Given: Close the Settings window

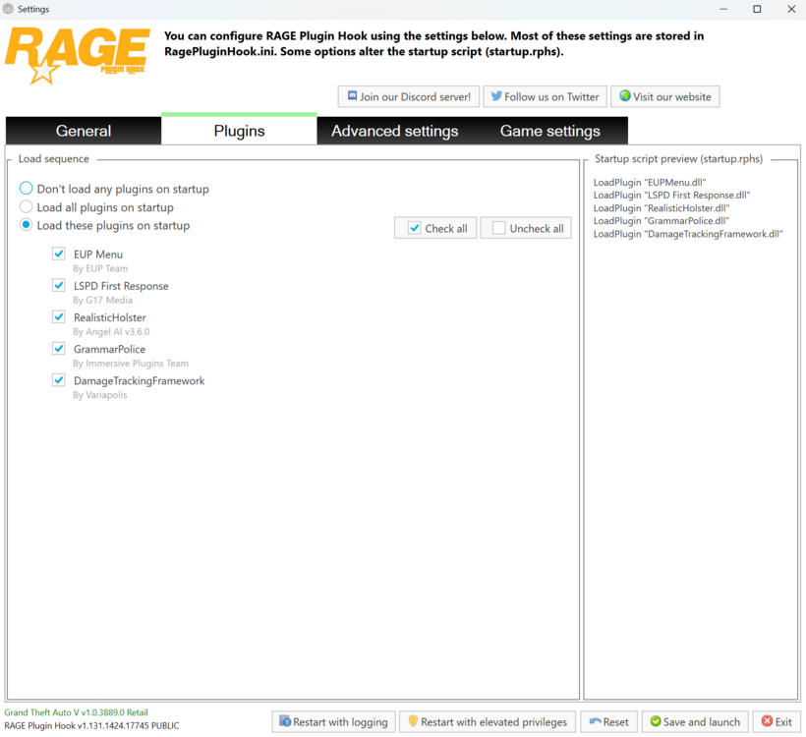Looking at the screenshot, I should 791,9.
